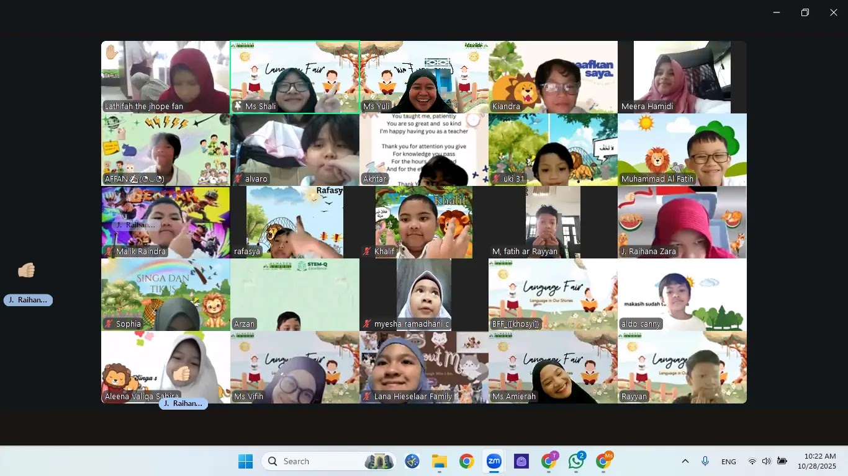The width and height of the screenshot is (848, 476).
Task: Click the muted mic icon beside Sophia's name
Action: [x=109, y=324]
